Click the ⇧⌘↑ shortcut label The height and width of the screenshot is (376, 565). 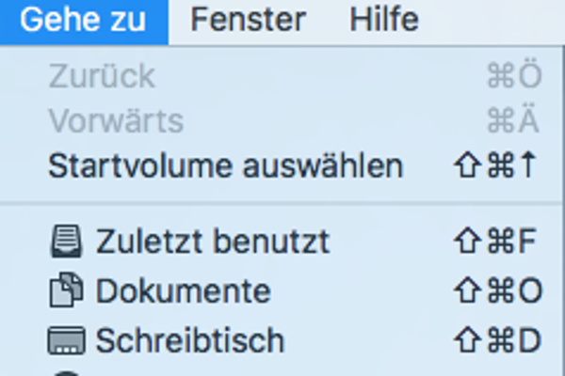pyautogui.click(x=495, y=166)
